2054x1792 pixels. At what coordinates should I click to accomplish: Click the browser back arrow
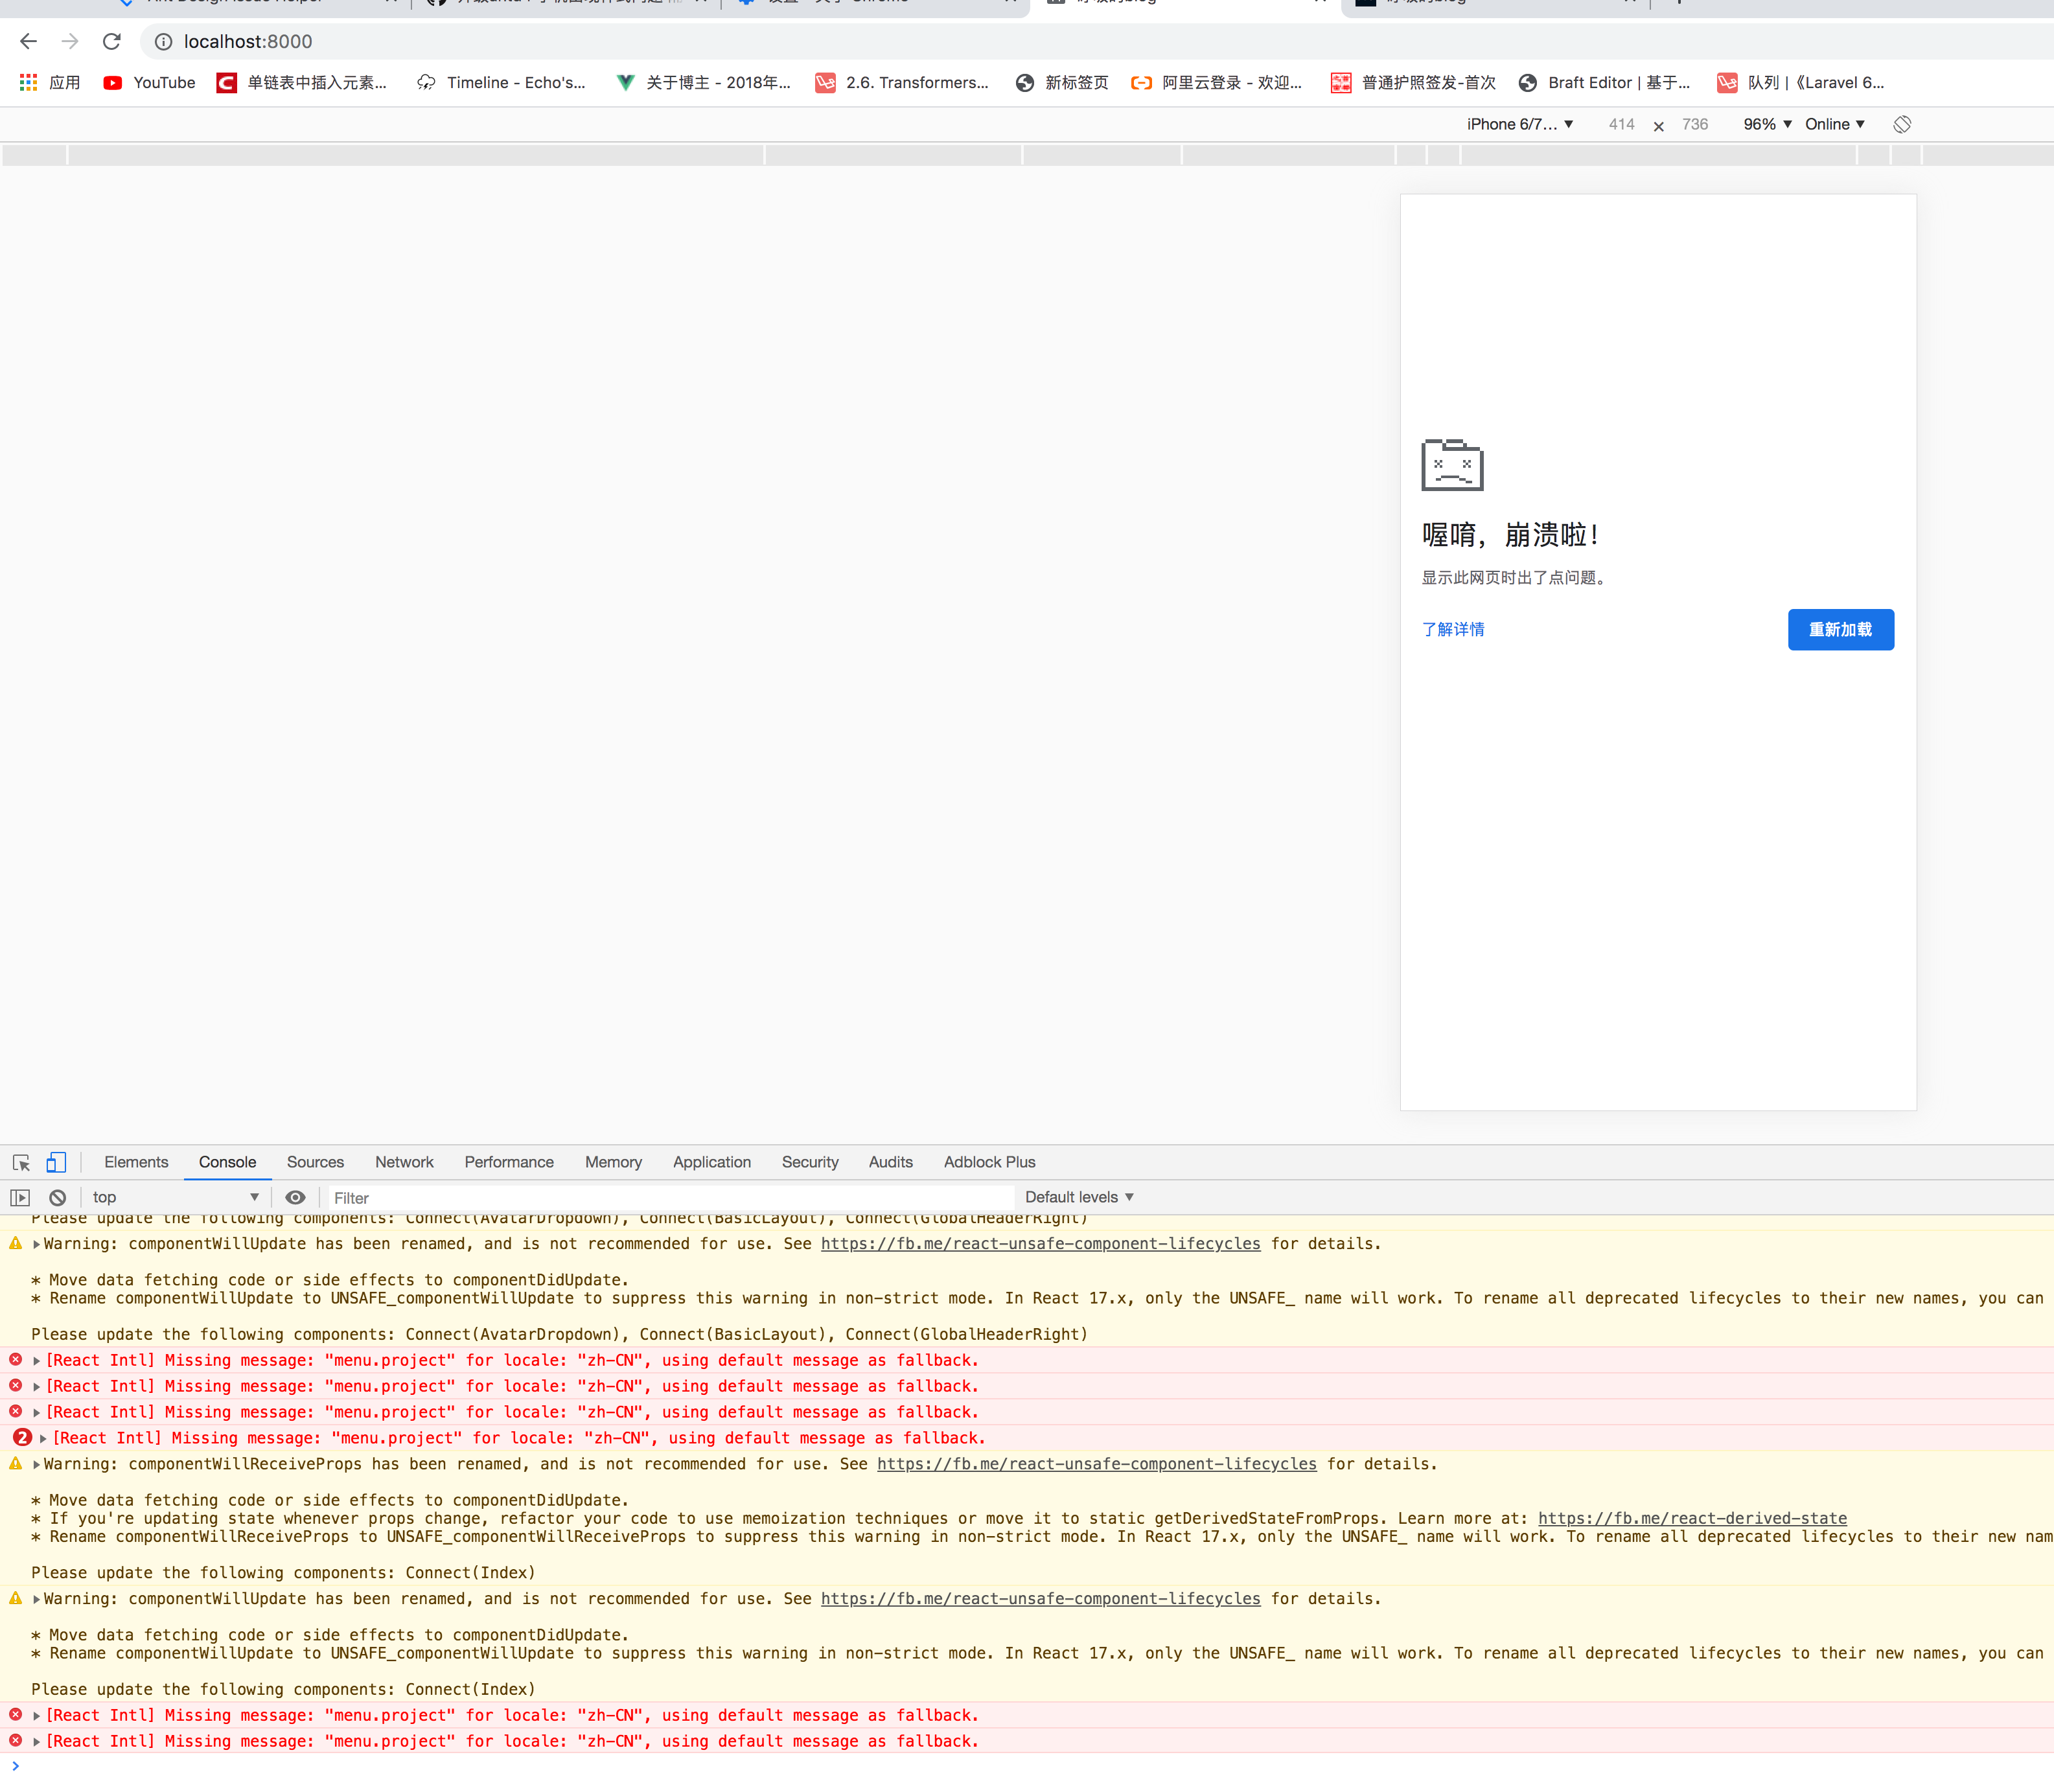pyautogui.click(x=28, y=41)
